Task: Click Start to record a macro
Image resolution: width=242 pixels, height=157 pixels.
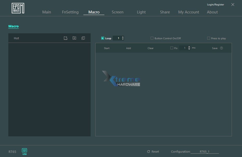Action: tap(106, 48)
